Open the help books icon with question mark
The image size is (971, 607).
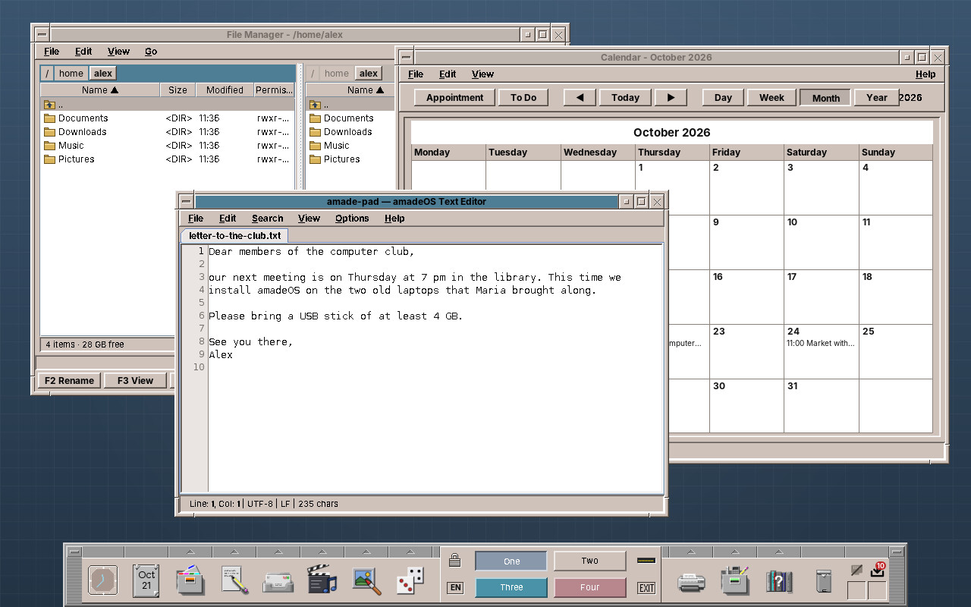pyautogui.click(x=779, y=581)
